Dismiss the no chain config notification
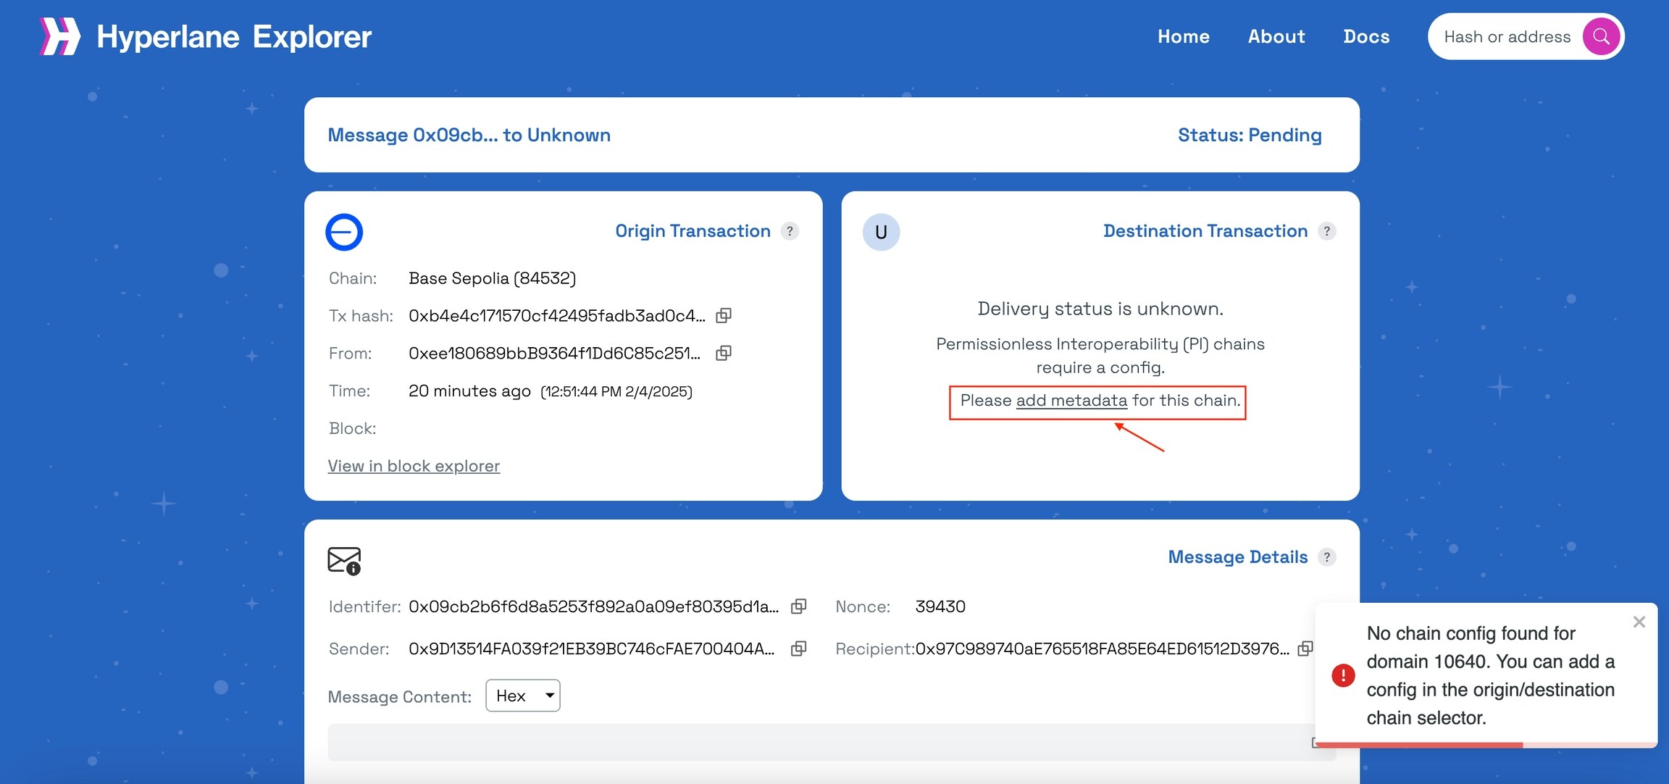The image size is (1669, 784). (1639, 622)
